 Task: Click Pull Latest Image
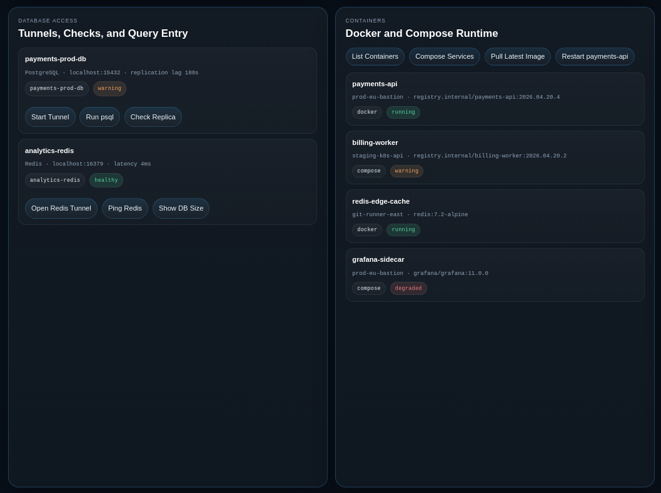click(517, 56)
